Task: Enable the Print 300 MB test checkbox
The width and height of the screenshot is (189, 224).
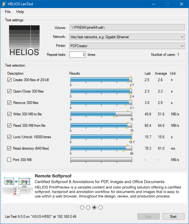Action: click(9, 160)
